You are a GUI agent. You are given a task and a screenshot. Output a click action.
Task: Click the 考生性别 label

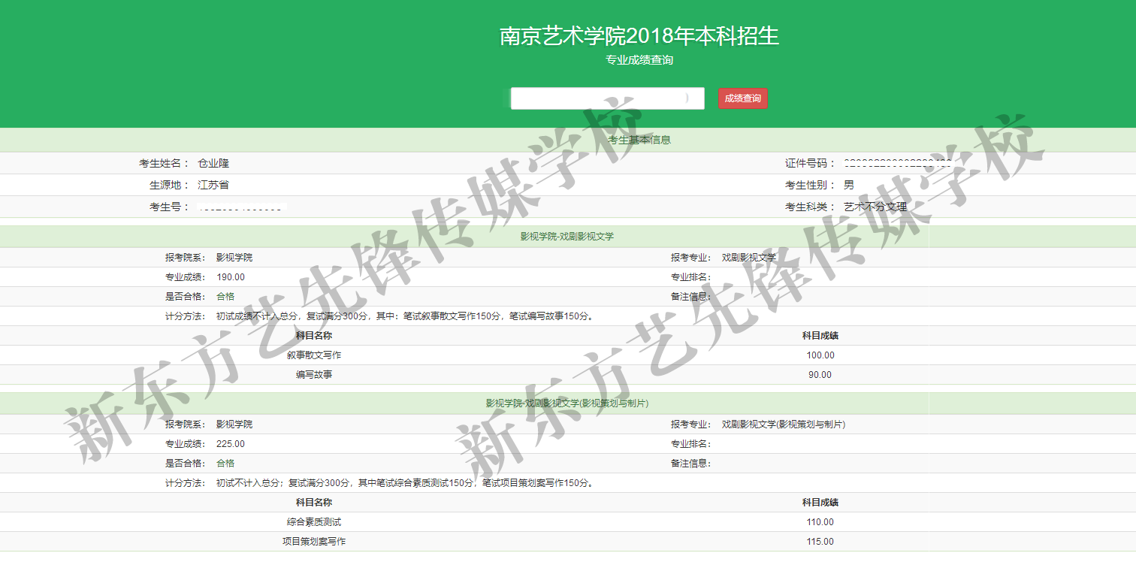(x=811, y=185)
